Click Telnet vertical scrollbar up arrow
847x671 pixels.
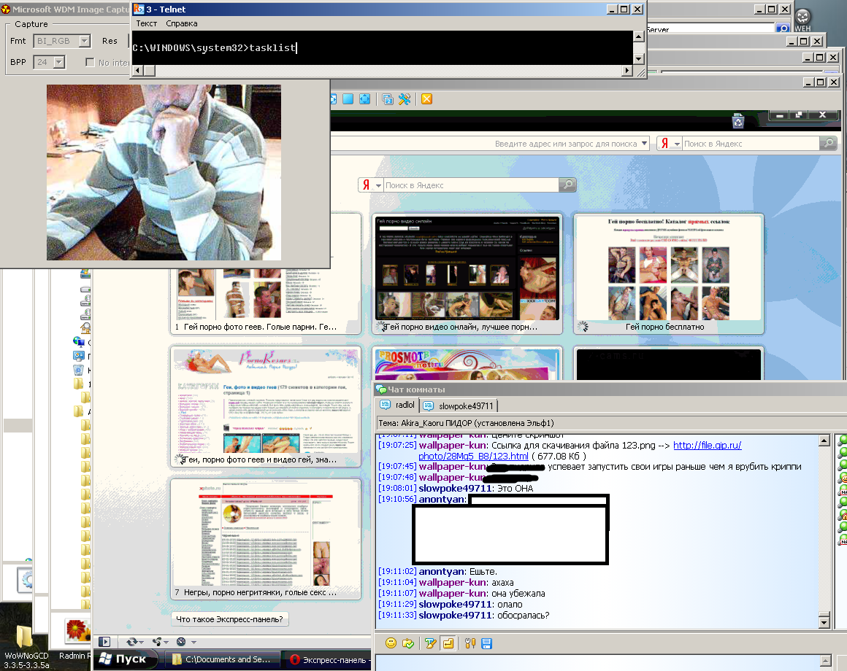click(x=638, y=36)
